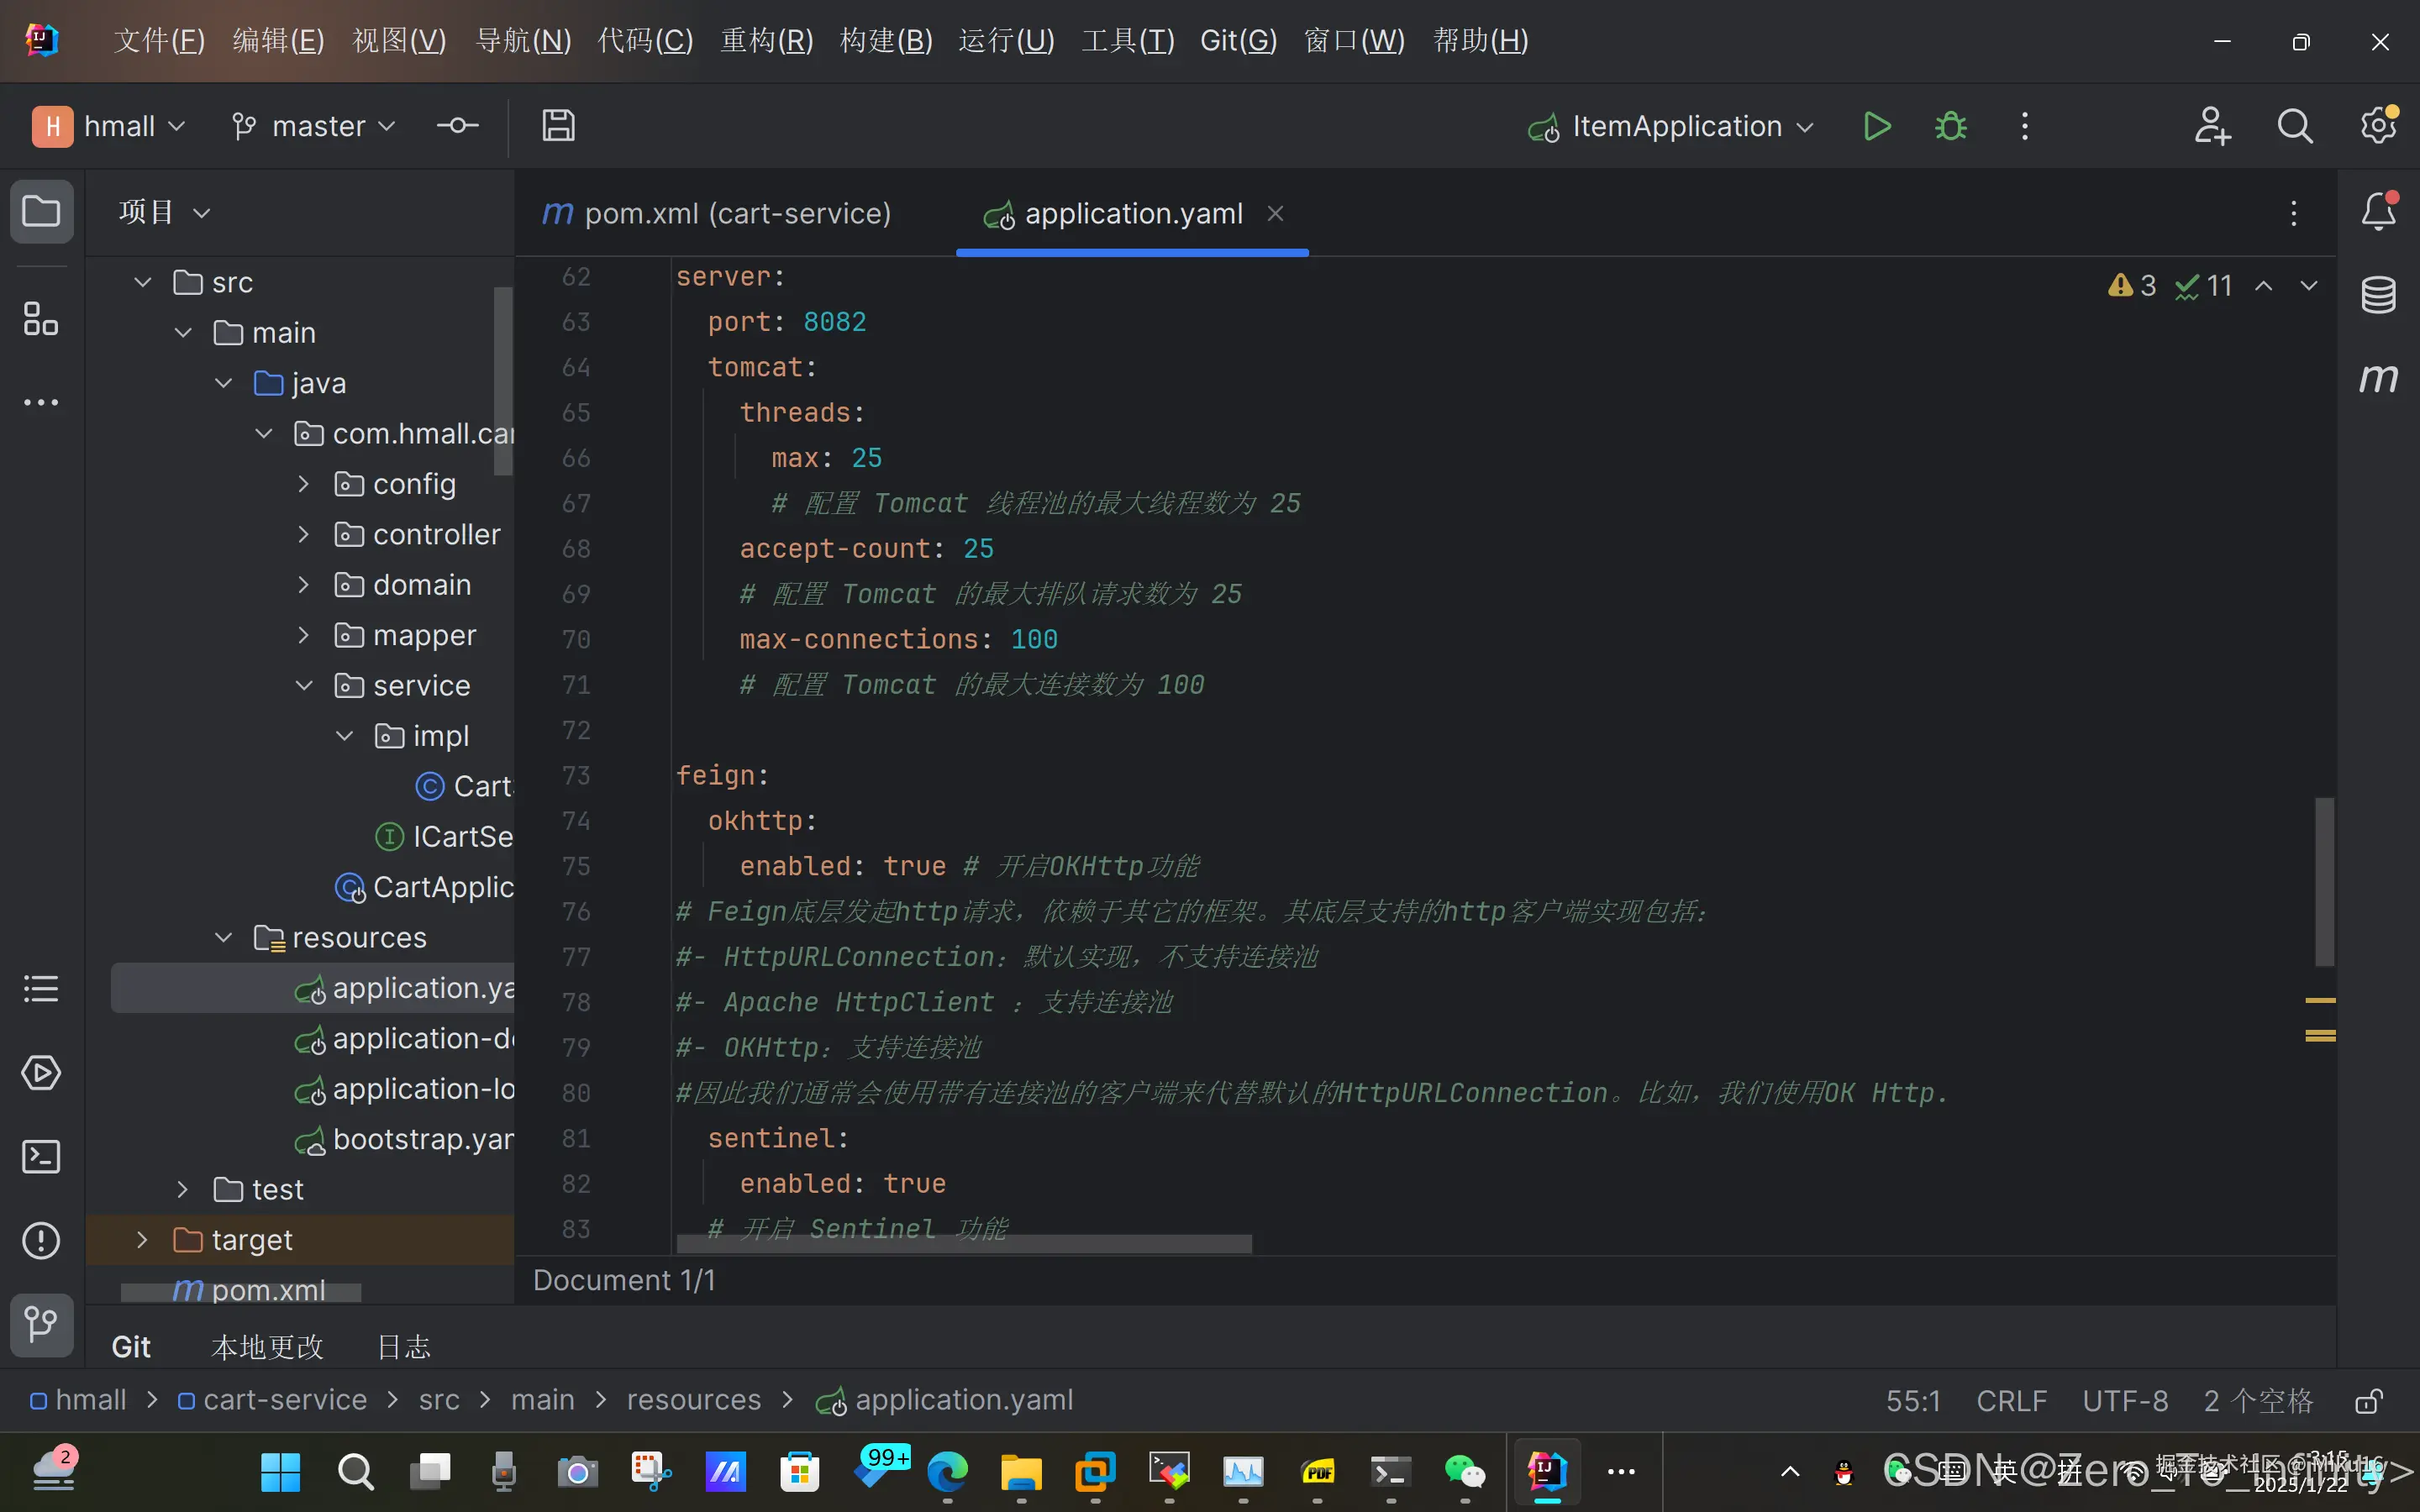2420x1512 pixels.
Task: Toggle read-only lock in status bar
Action: click(2368, 1401)
